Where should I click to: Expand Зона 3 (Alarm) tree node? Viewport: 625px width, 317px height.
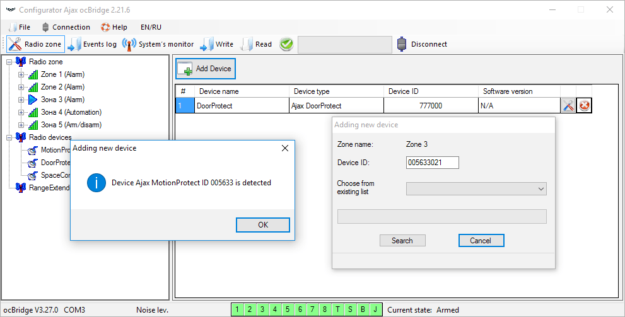point(21,100)
